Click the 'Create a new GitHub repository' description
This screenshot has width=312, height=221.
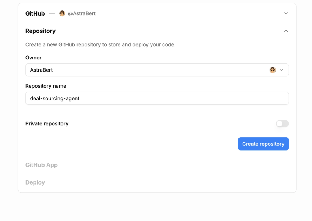tap(101, 44)
